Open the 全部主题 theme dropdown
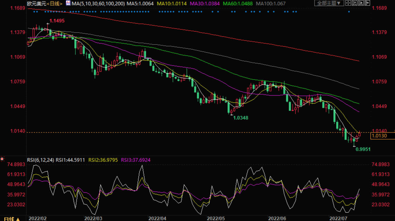 329,3
